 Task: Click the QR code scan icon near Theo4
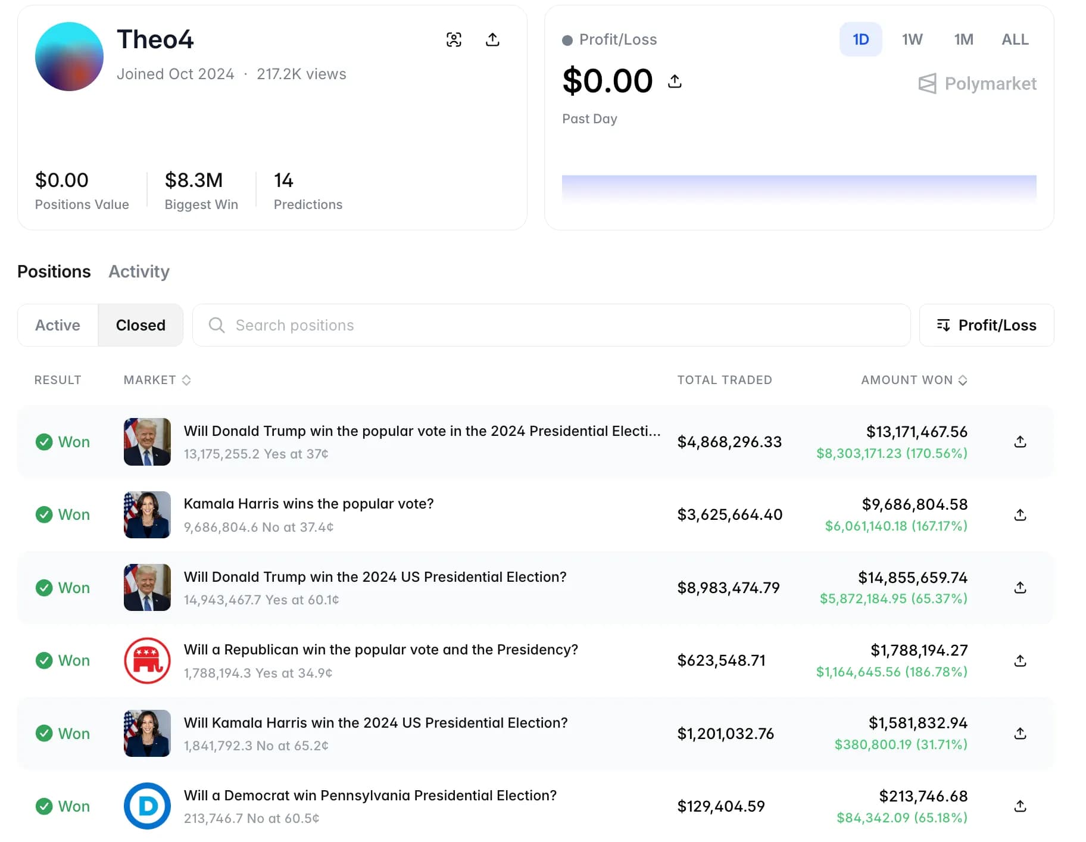[x=454, y=39]
